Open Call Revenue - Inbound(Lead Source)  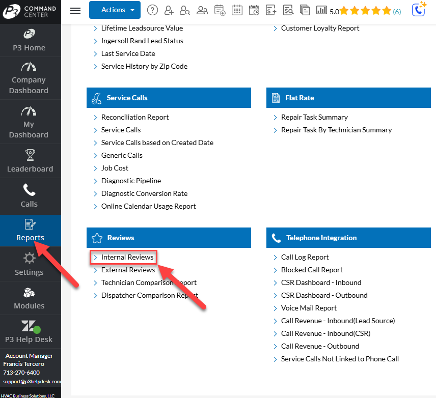(x=338, y=321)
